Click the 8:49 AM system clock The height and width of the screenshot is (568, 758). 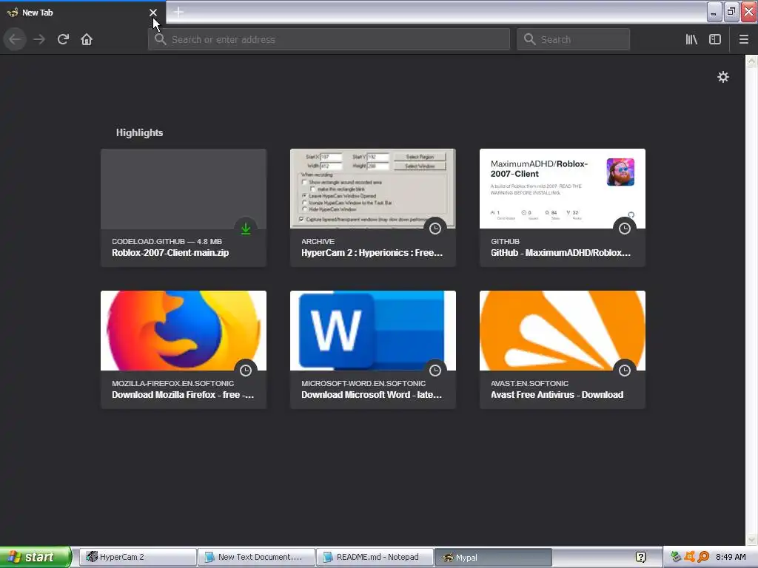(731, 557)
